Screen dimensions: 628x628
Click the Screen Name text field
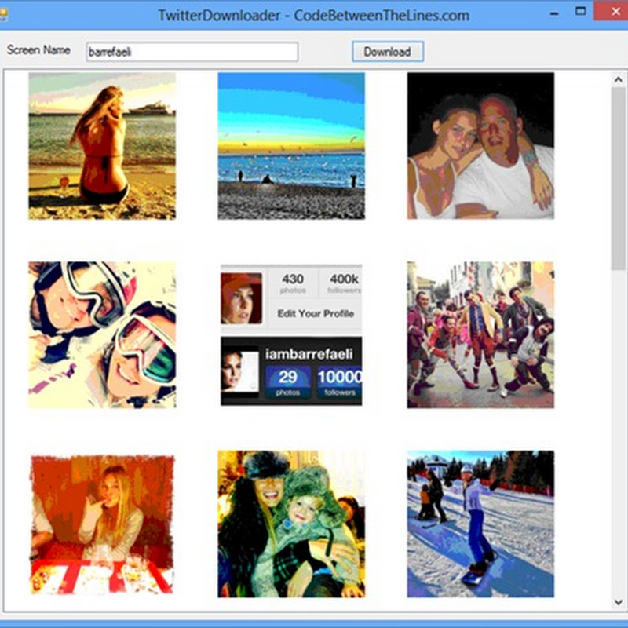192,52
